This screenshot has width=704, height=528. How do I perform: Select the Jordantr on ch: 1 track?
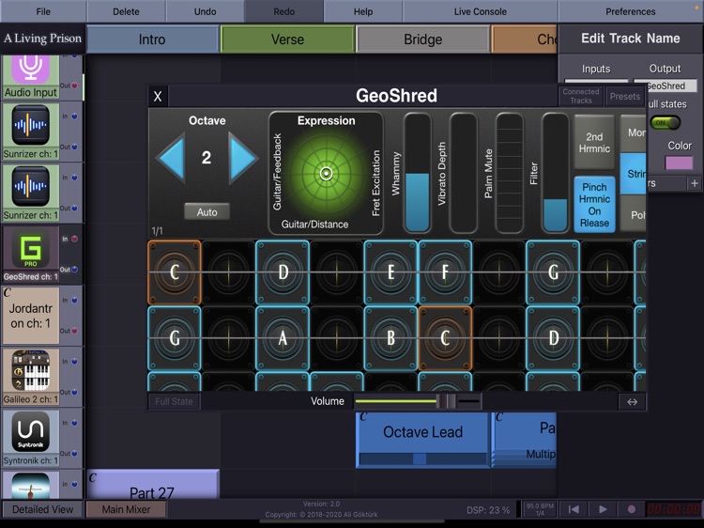click(x=31, y=316)
